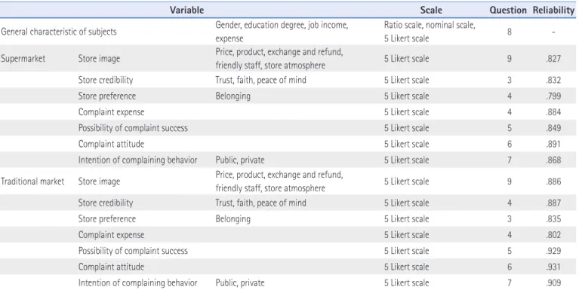Viewport: 579px width, 290px height.
Task: Click 'Possibility of complaint success' in .849 row
Action: 133,128
